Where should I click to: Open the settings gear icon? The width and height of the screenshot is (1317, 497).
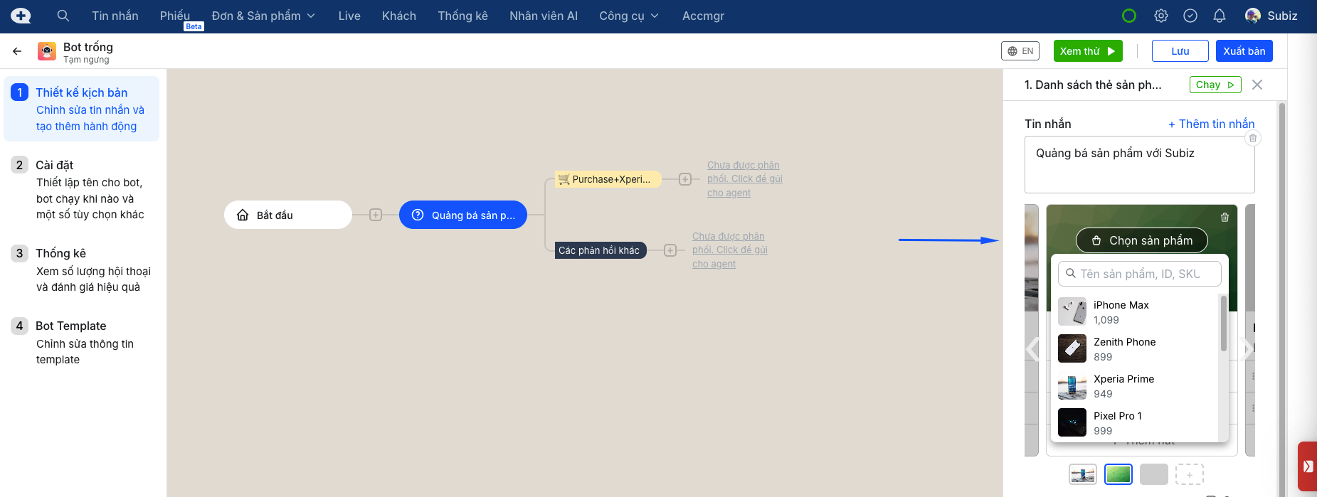1161,16
